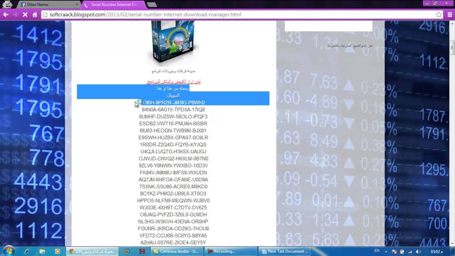Click serial O8JAQ-PVFZD-3Z6L0-GLMDH

coord(173,214)
